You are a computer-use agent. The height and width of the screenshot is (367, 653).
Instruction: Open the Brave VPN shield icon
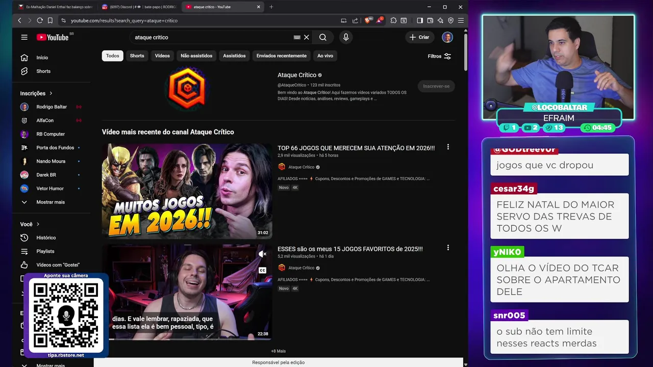click(x=450, y=20)
